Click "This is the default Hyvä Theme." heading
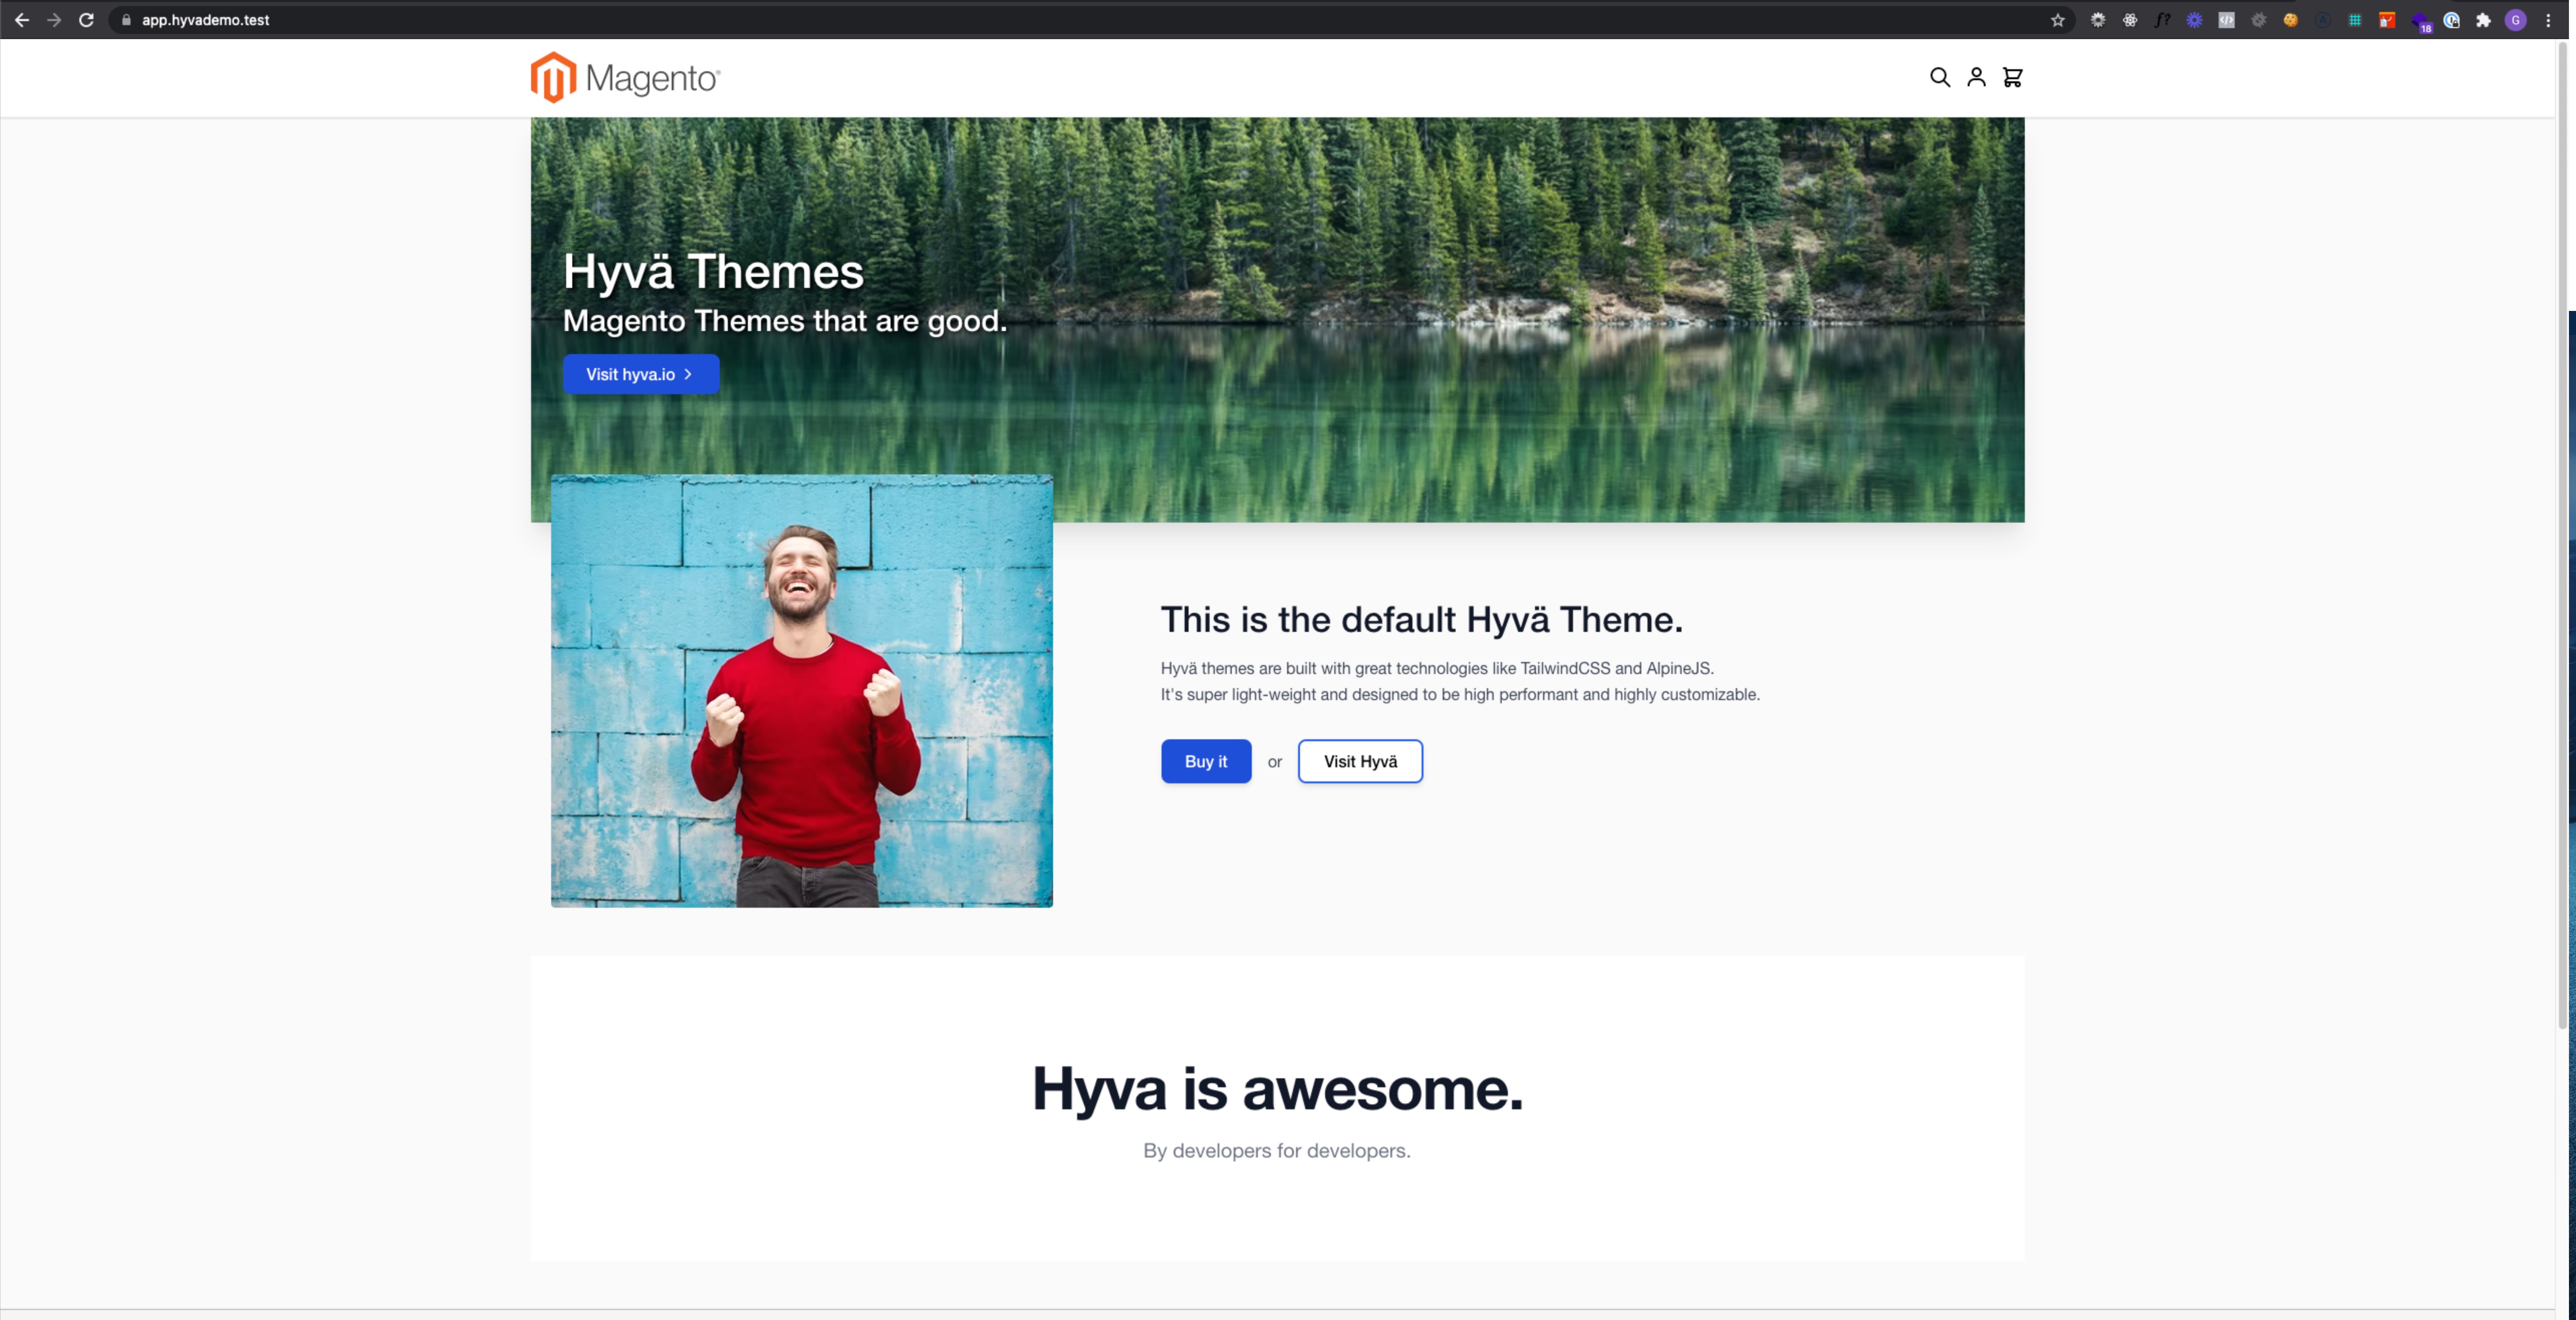 tap(1421, 618)
